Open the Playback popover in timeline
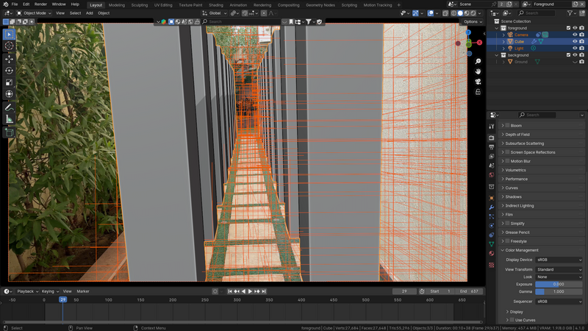This screenshot has width=588, height=331. tap(27, 291)
